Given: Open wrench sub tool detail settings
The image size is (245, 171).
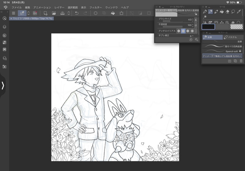Looking at the screenshot, I should (197, 40).
